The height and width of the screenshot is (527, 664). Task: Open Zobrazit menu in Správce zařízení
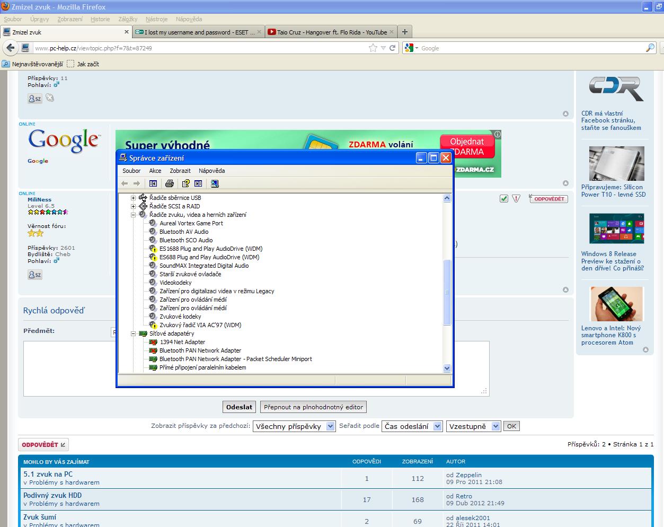pyautogui.click(x=180, y=171)
